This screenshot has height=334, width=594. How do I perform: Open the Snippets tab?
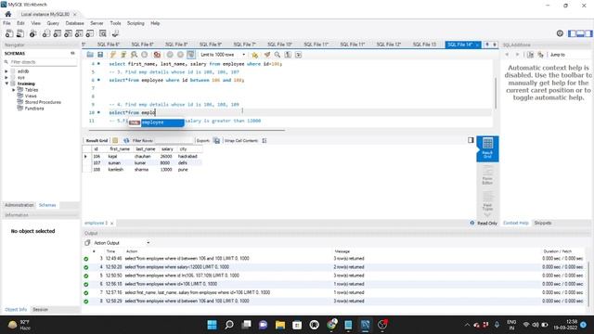click(542, 223)
